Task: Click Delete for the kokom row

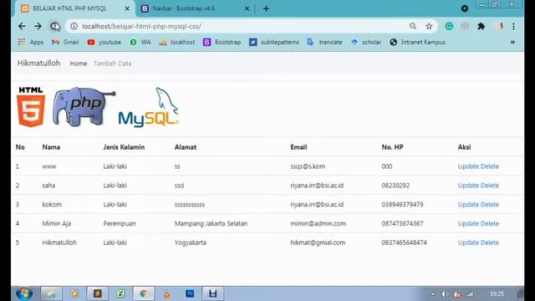Action: point(490,204)
